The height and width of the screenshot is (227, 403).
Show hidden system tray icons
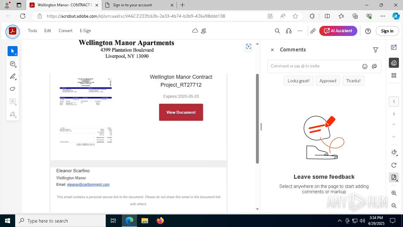coord(339,221)
